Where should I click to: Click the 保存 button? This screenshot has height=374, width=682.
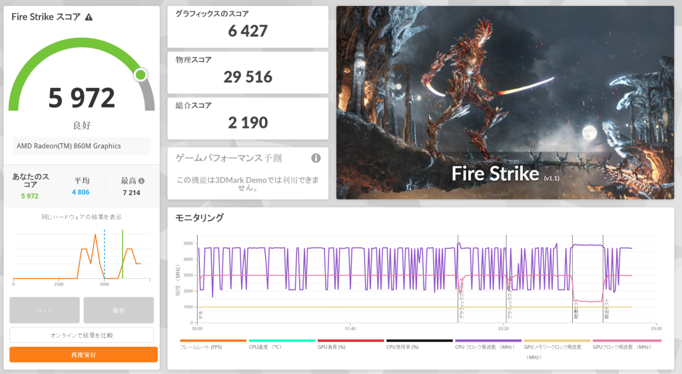click(x=119, y=310)
